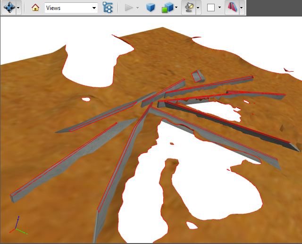The height and width of the screenshot is (244, 302).
Task: Click the white background color swatch
Action: click(x=211, y=8)
